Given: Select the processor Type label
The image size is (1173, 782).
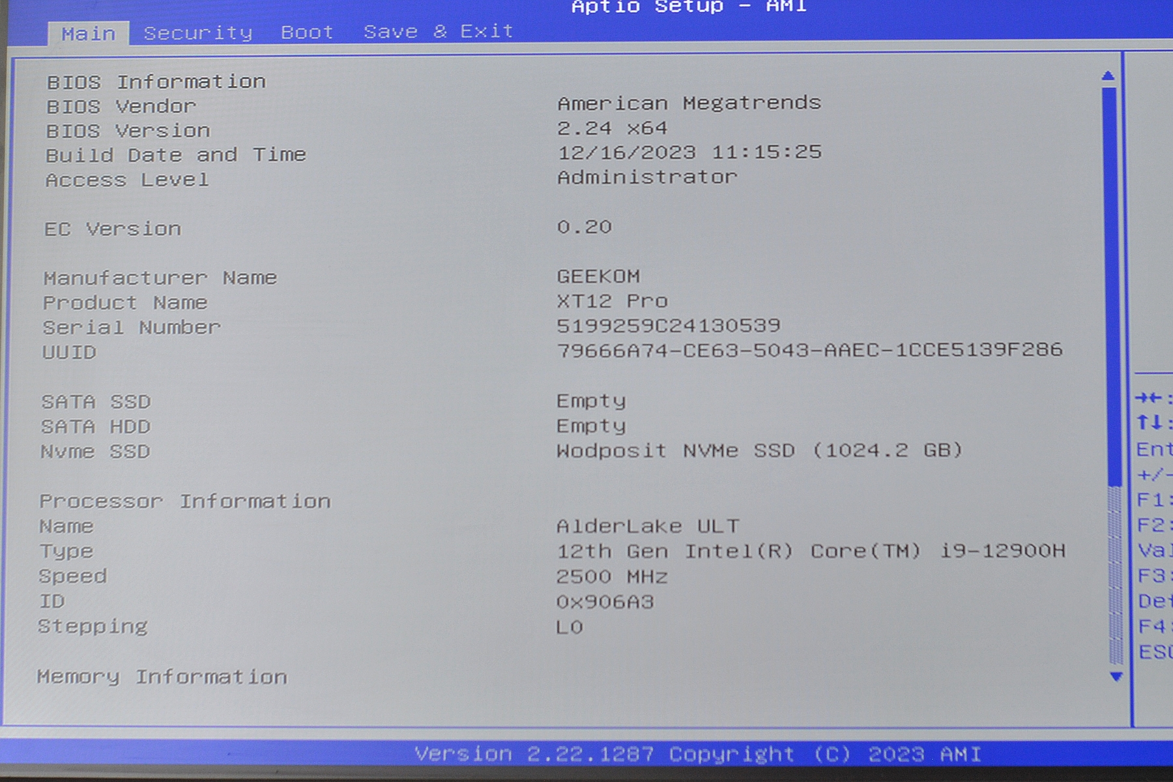Looking at the screenshot, I should point(66,552).
